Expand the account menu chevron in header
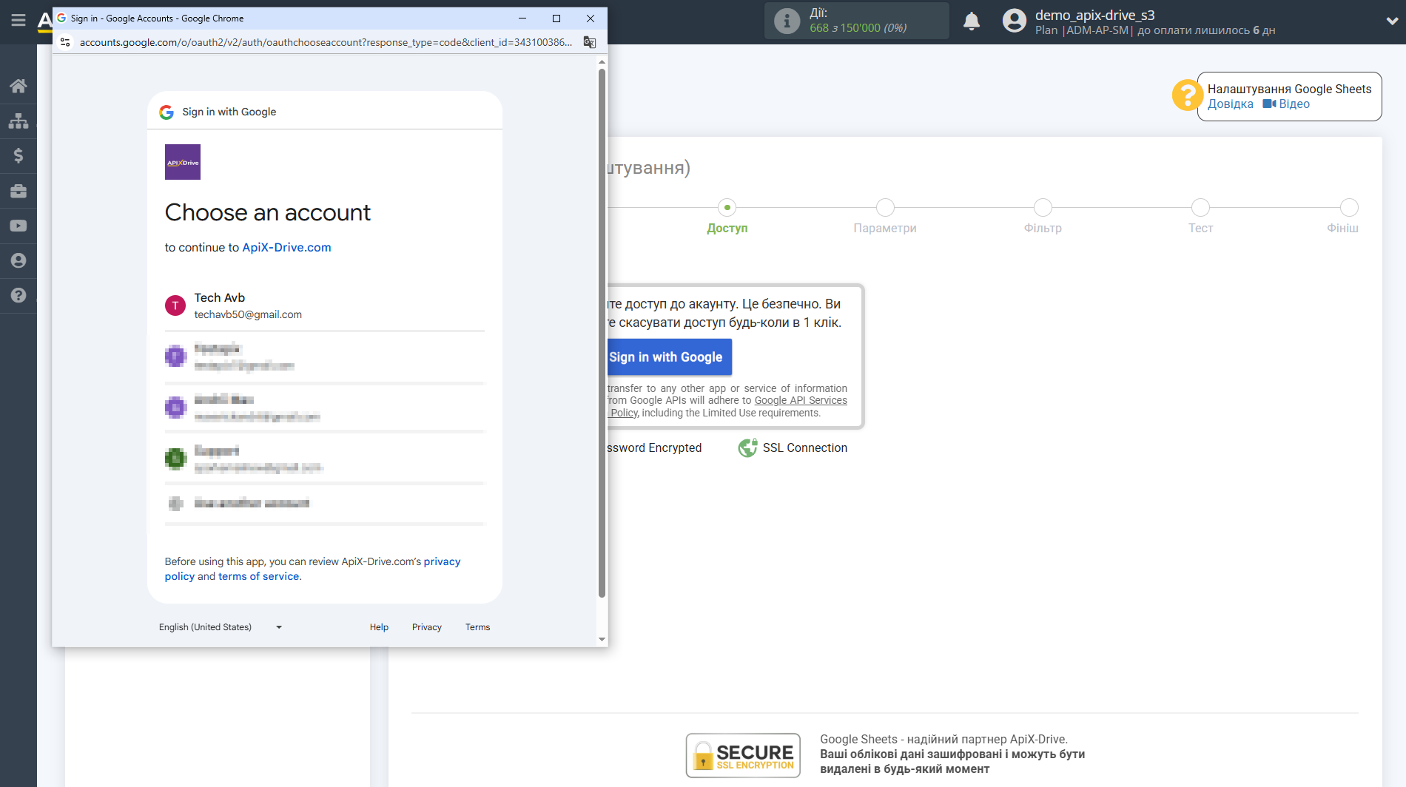 click(x=1391, y=21)
